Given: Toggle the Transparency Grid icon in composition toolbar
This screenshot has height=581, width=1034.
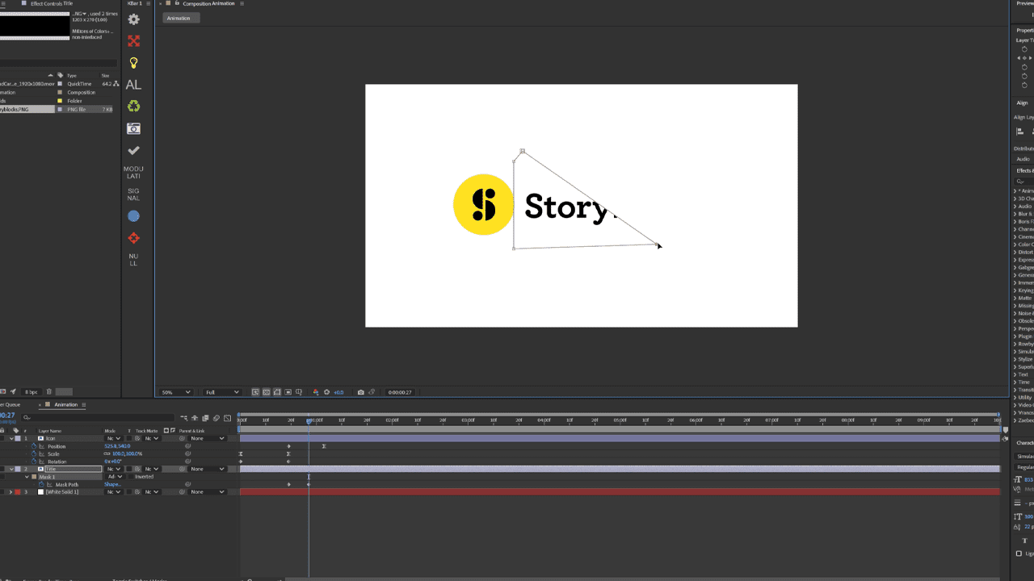Looking at the screenshot, I should 266,391.
